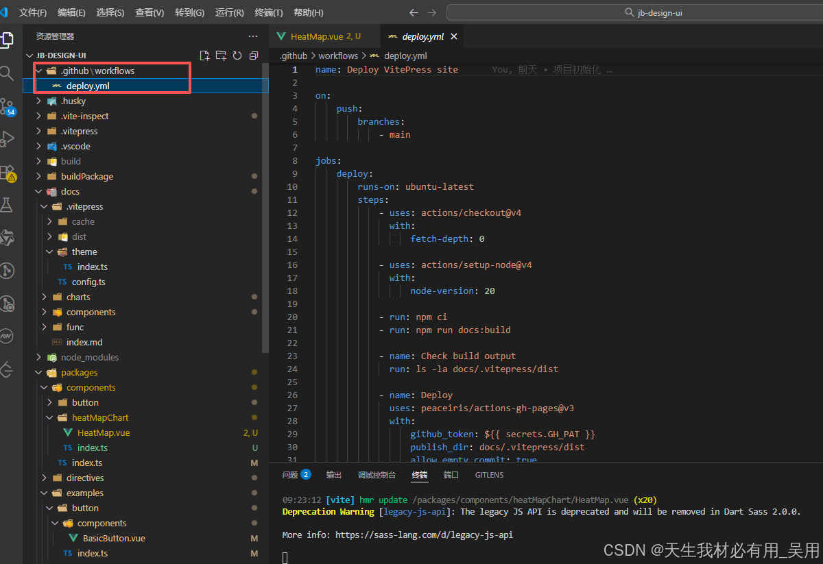
Task: Collapse the docs folder
Action: tap(38, 191)
